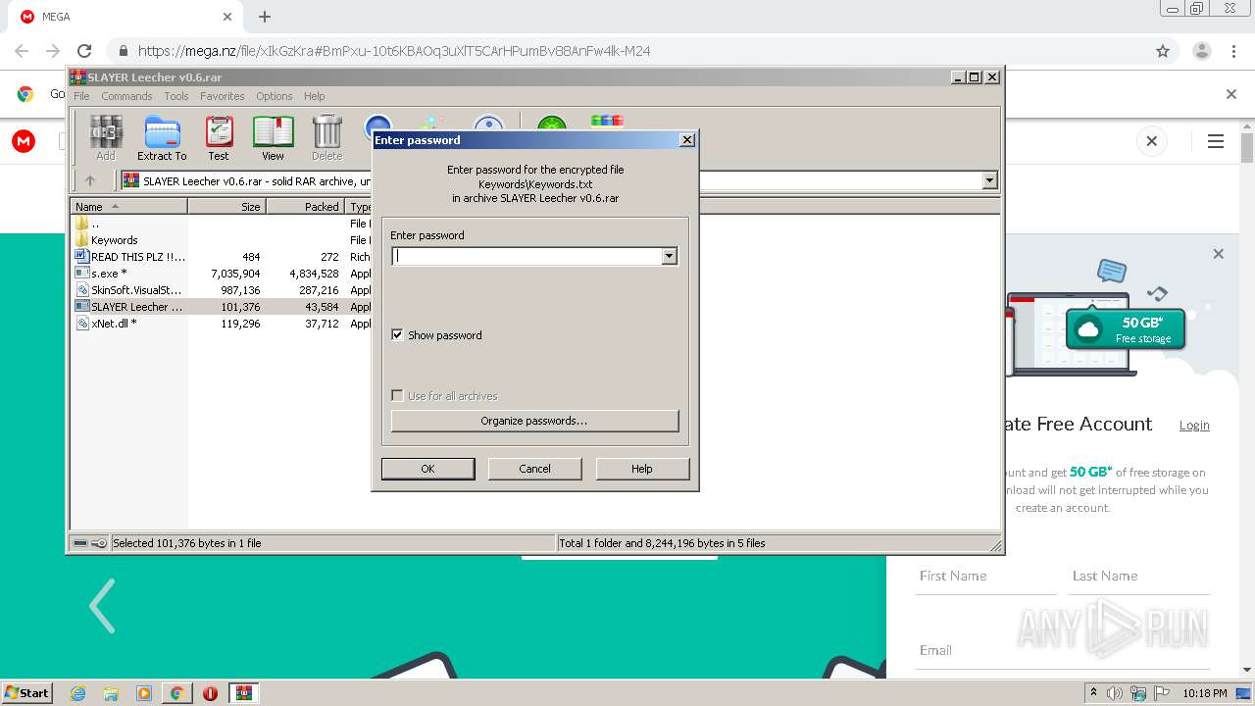Reload the MEGA page in Chrome
1255x706 pixels.
pyautogui.click(x=84, y=51)
